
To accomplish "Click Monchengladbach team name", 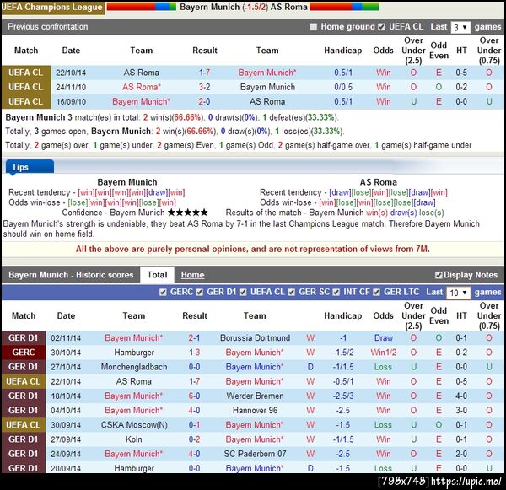I will coord(134,367).
